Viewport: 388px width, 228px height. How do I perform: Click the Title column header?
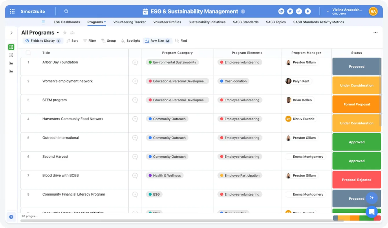46,53
